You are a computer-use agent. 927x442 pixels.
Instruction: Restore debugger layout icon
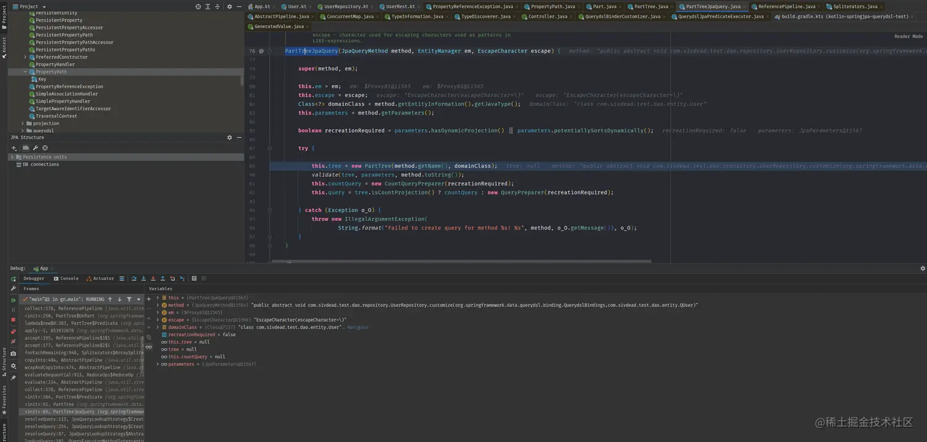(204, 279)
